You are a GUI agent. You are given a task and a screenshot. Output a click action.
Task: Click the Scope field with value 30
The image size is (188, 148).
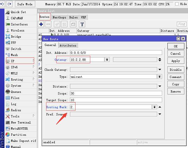point(116,93)
